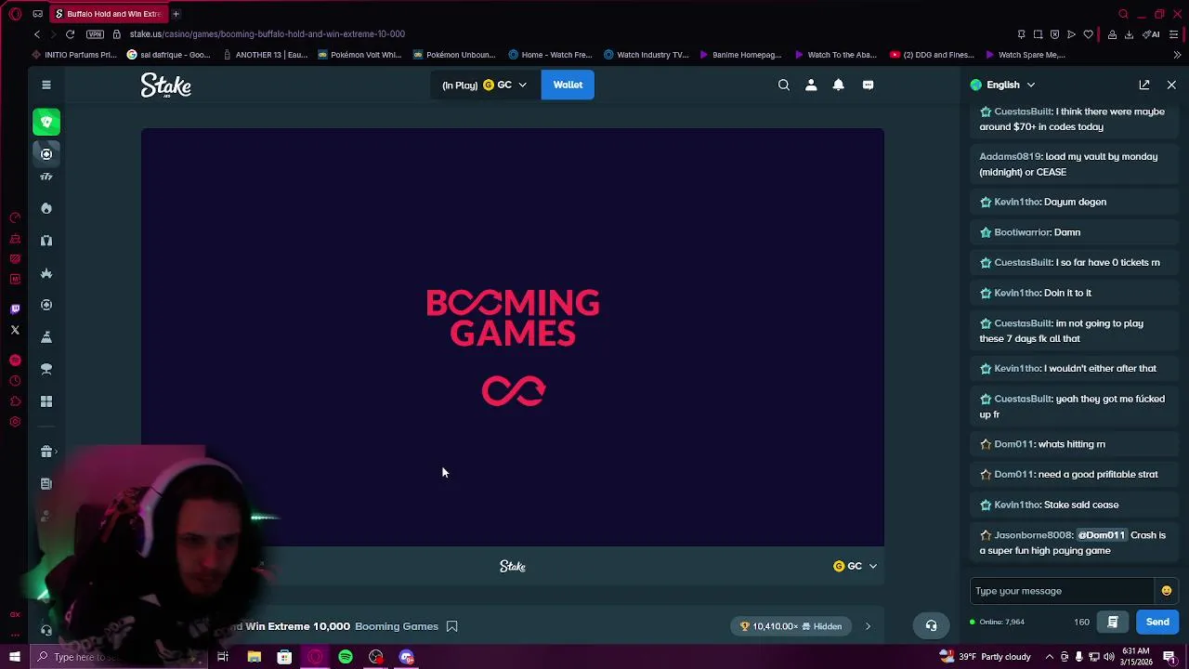Open INITIO Parfums bookmark

pos(73,55)
